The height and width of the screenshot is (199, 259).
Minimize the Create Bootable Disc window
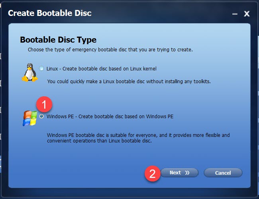click(x=235, y=14)
